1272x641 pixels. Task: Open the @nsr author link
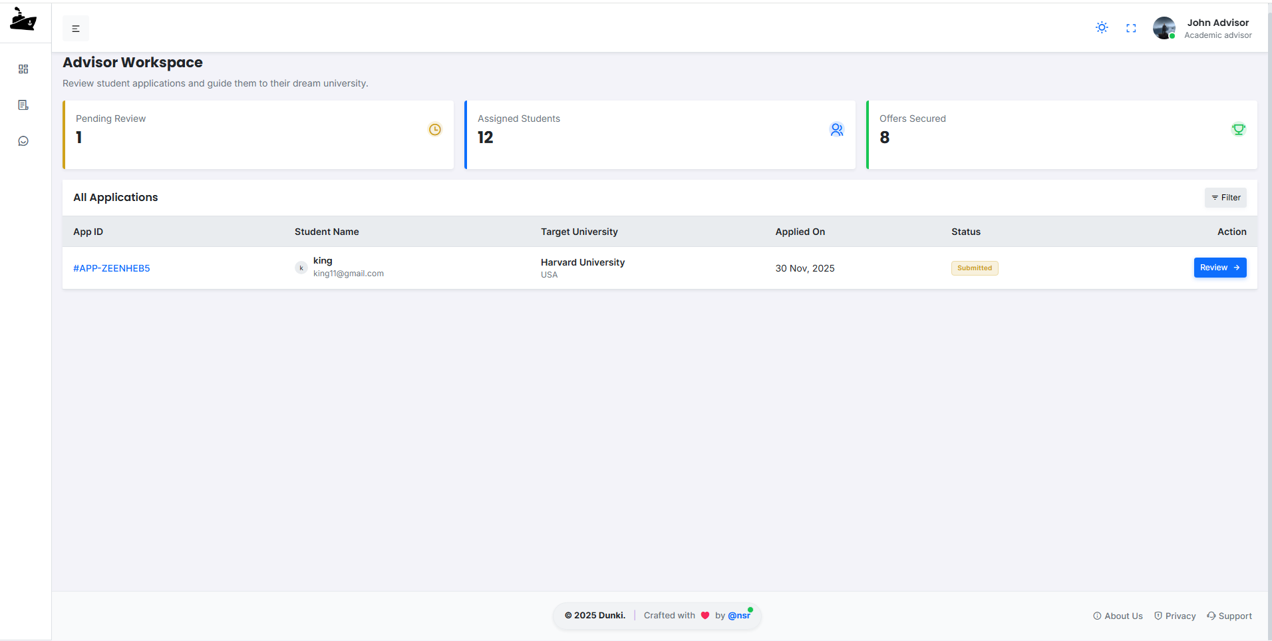738,616
